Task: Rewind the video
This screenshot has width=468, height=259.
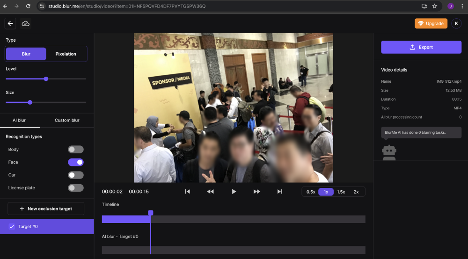Action: (x=211, y=192)
